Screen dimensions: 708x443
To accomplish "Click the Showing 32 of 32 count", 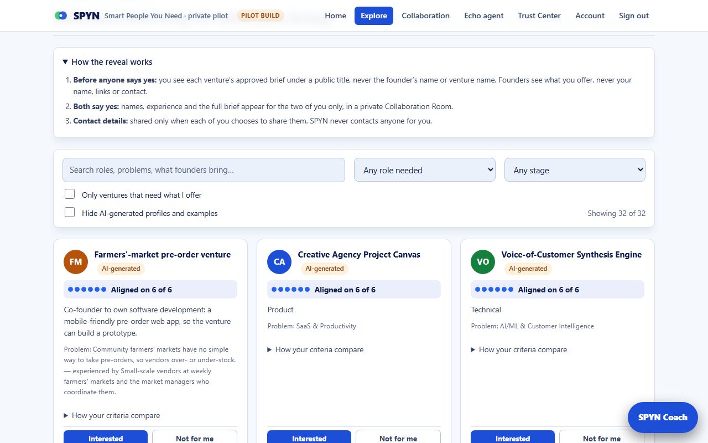I will 616,213.
